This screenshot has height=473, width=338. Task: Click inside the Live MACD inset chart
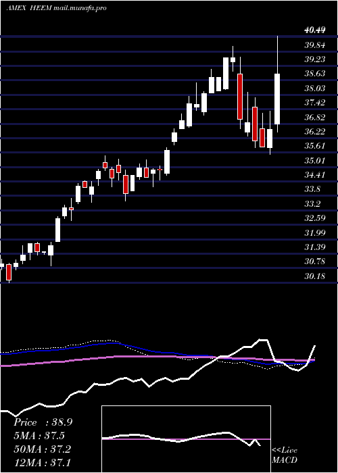tap(186, 439)
